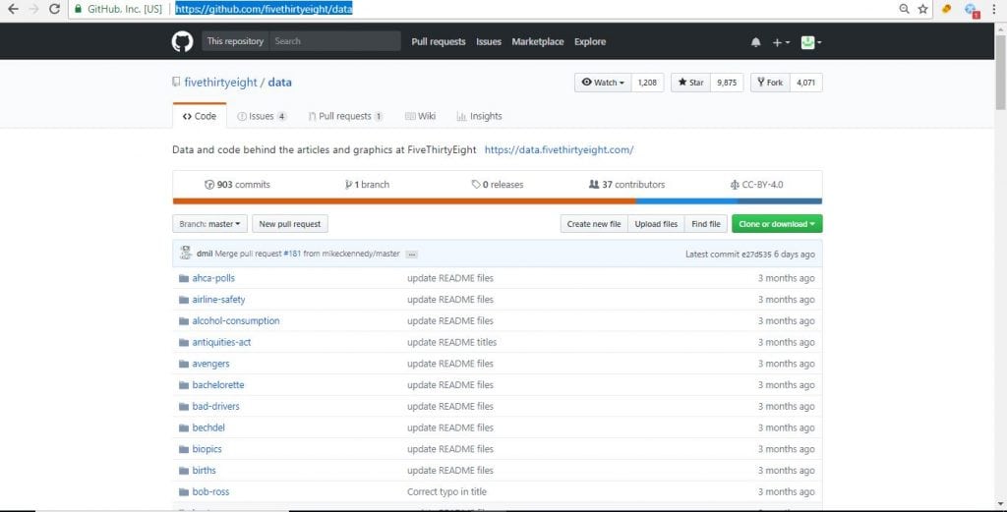Switch to the Code tab
This screenshot has width=1007, height=512.
pyautogui.click(x=199, y=116)
